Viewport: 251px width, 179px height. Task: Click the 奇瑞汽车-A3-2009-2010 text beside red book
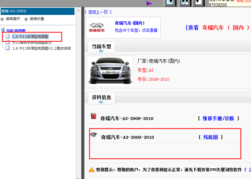[127, 118]
